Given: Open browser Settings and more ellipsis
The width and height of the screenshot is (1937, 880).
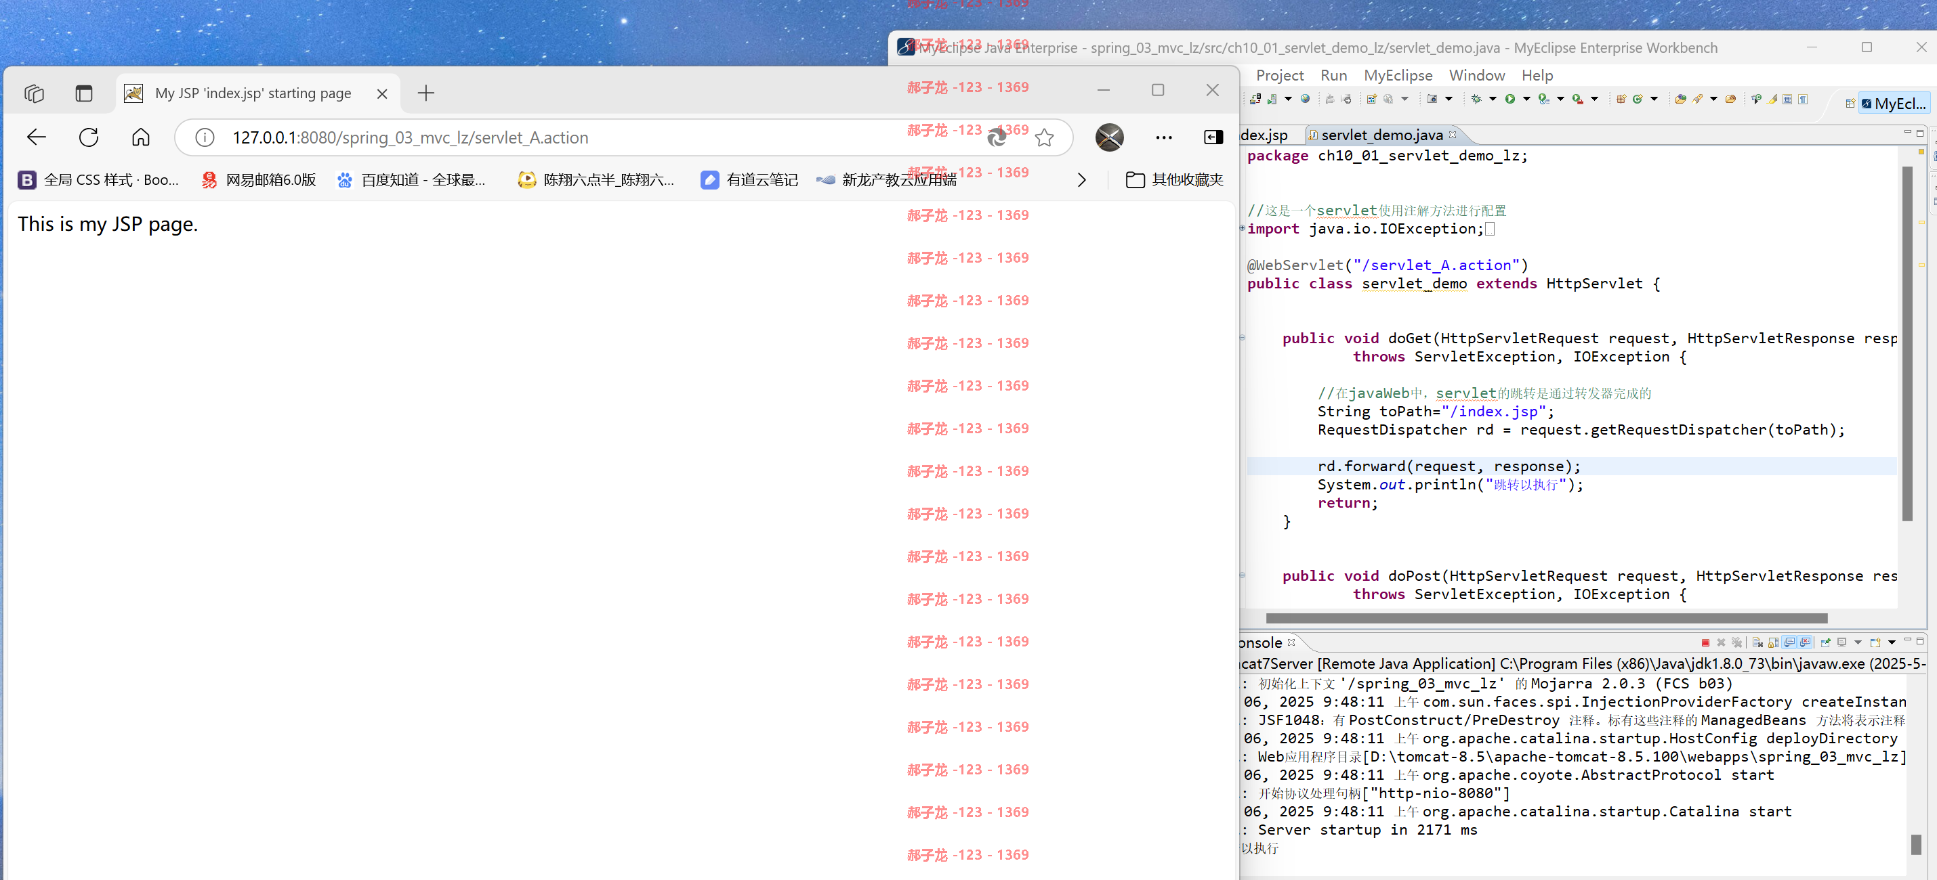Looking at the screenshot, I should tap(1163, 137).
